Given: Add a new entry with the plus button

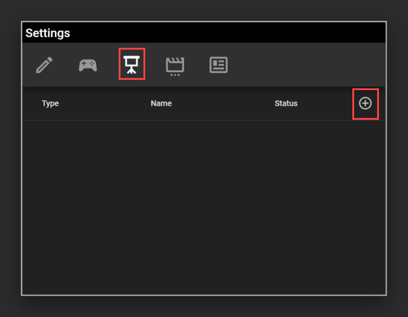Looking at the screenshot, I should pyautogui.click(x=365, y=103).
